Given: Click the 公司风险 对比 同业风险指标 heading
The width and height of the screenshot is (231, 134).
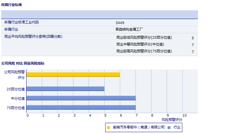Looking at the screenshot, I should (x=23, y=63).
